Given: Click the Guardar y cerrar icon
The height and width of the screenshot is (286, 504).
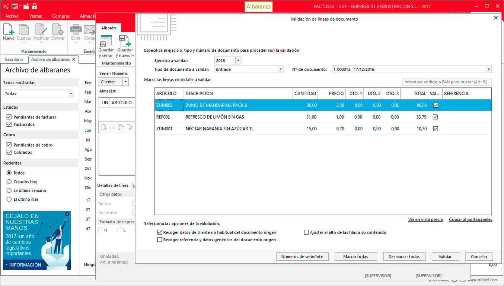Looking at the screenshot, I should pyautogui.click(x=106, y=41).
